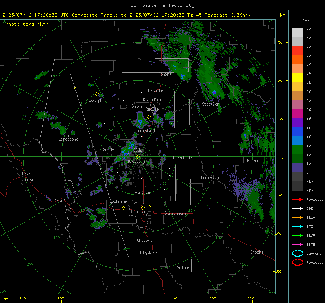Viewport: 325px width, 303px height.
Task: Click the red swatch in the dBZ scale
Action: pos(298,50)
